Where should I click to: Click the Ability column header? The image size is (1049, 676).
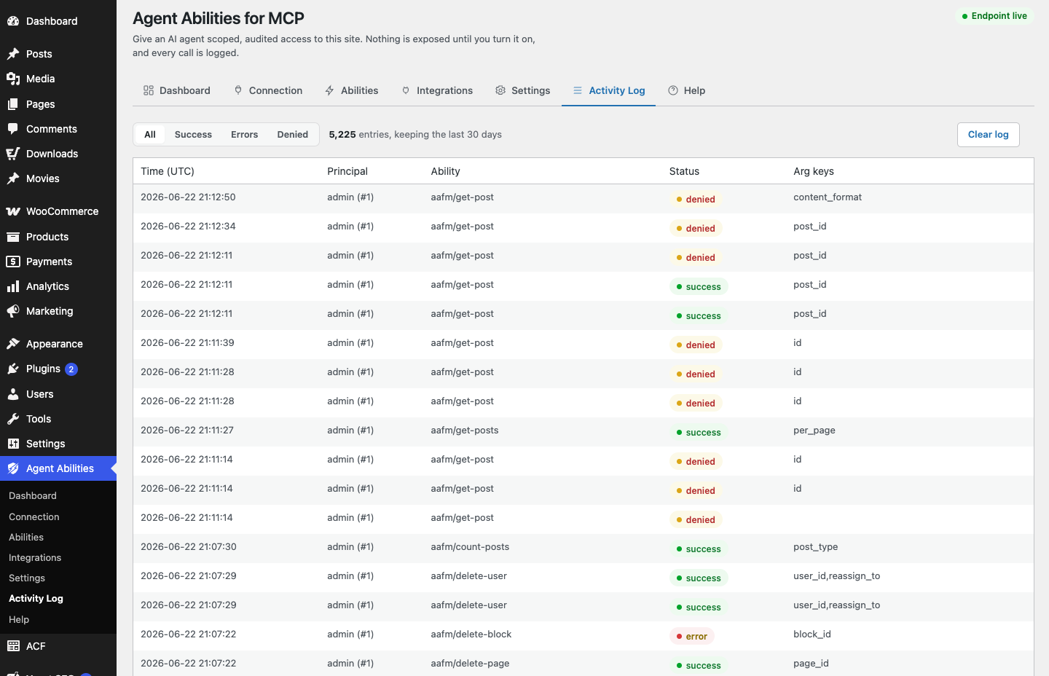(x=445, y=171)
